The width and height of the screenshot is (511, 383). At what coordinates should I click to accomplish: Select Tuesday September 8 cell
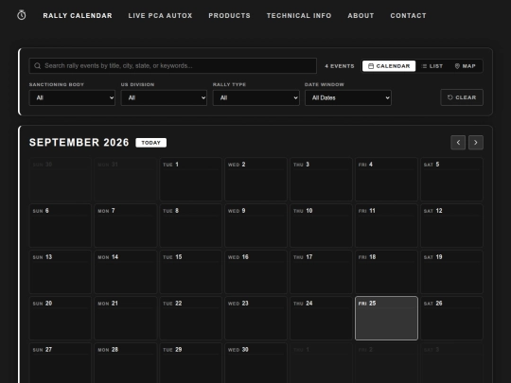[x=190, y=226]
